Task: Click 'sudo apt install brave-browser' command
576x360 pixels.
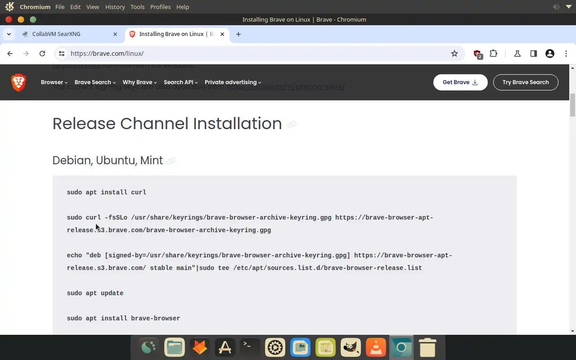Action: 123,318
